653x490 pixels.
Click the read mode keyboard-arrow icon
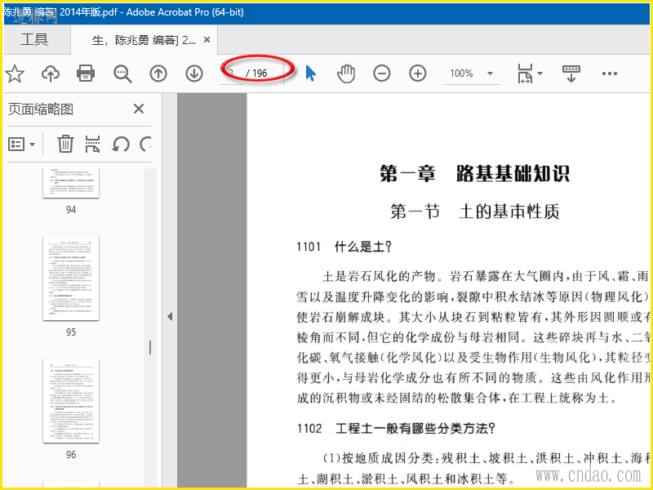(571, 73)
